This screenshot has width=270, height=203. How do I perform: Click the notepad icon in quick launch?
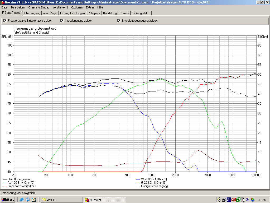(33, 200)
